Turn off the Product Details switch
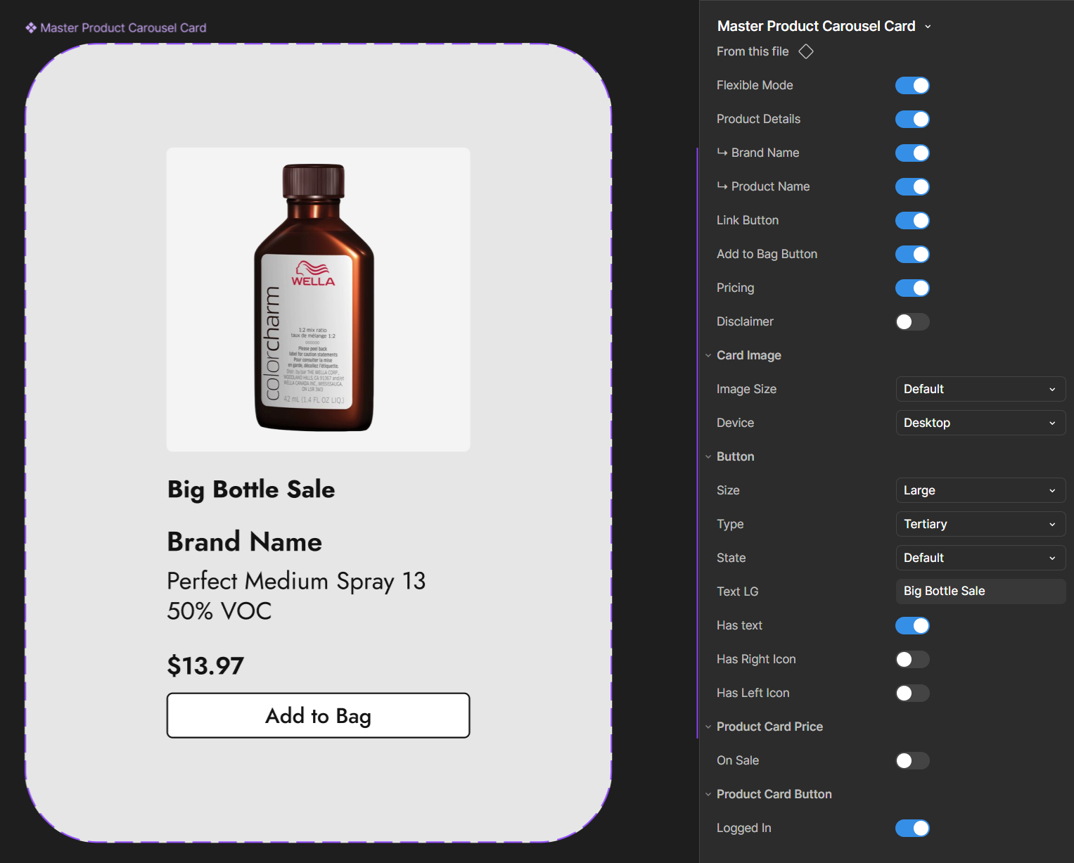This screenshot has height=863, width=1074. pos(912,120)
